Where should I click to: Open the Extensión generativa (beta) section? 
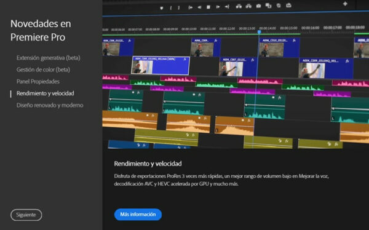[48, 58]
